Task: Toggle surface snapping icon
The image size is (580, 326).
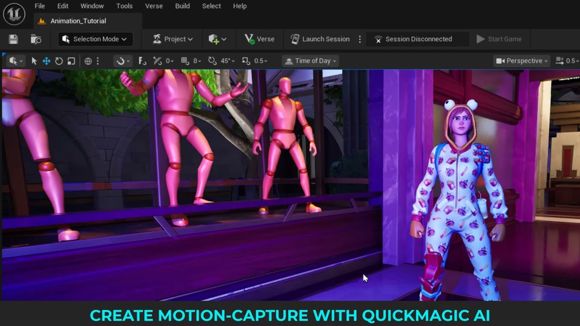Action: 120,61
